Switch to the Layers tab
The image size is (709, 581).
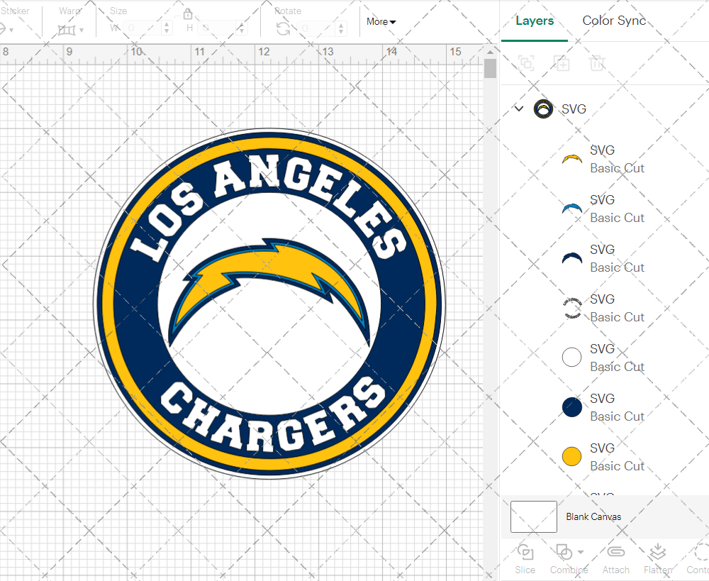coord(535,21)
